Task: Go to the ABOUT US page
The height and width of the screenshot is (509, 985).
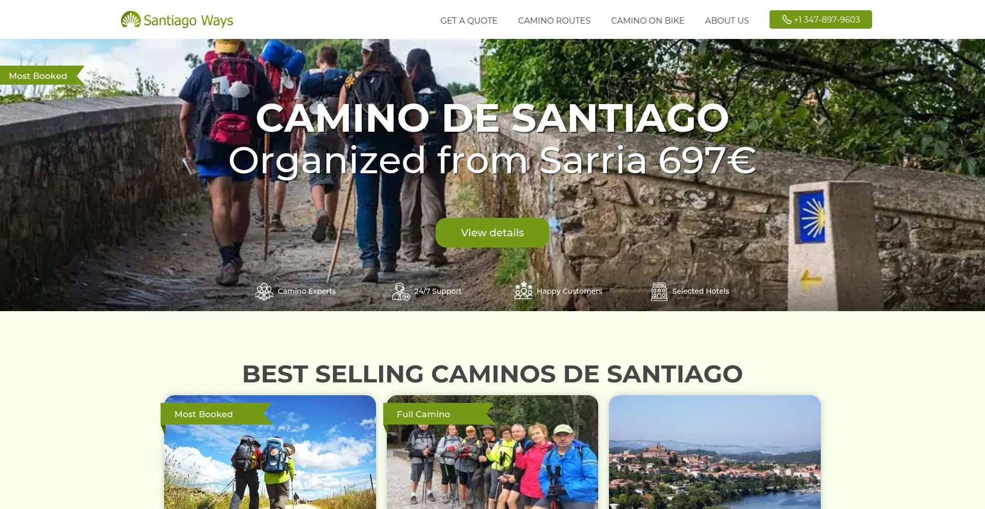Action: pos(727,21)
